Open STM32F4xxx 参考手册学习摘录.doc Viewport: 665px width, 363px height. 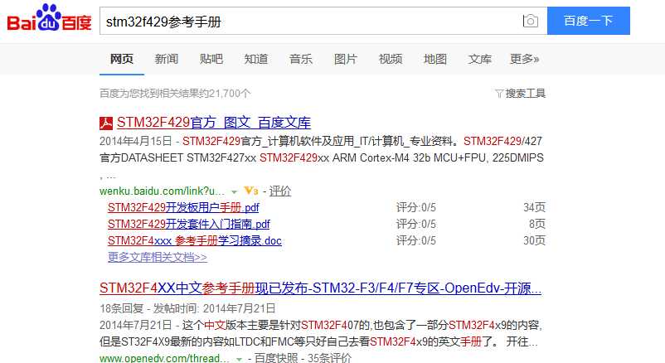click(x=195, y=240)
